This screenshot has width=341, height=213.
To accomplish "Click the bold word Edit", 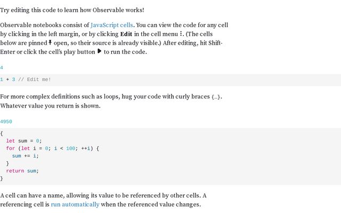I will click(x=126, y=34).
